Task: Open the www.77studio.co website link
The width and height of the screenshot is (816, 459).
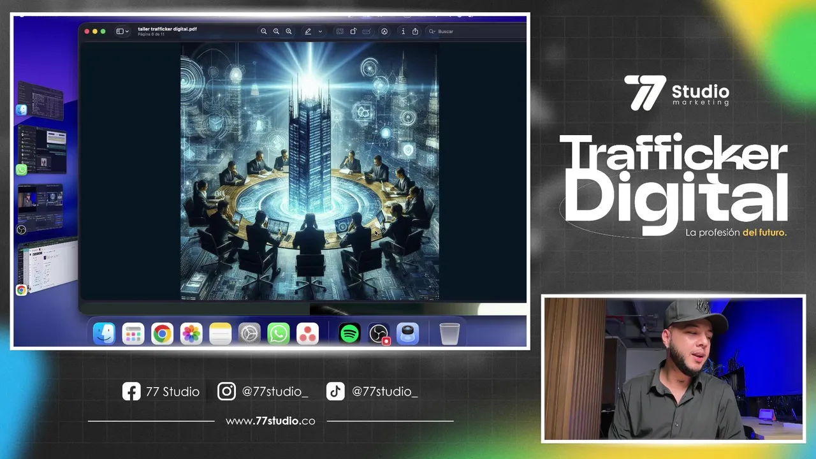Action: [270, 421]
